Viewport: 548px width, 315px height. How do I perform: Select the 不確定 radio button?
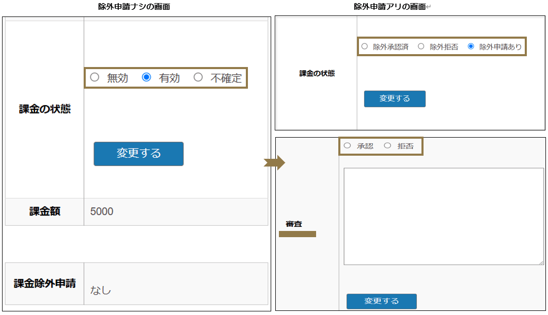pyautogui.click(x=198, y=77)
